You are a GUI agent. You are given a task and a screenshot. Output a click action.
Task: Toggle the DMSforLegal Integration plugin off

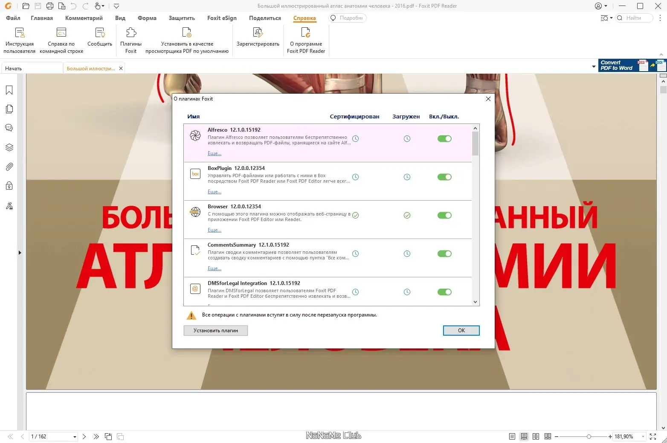[x=444, y=292]
